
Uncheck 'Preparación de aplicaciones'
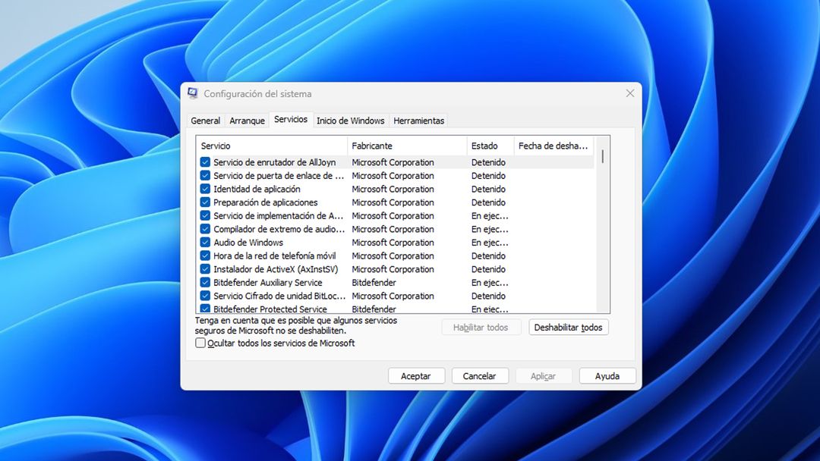click(x=205, y=202)
